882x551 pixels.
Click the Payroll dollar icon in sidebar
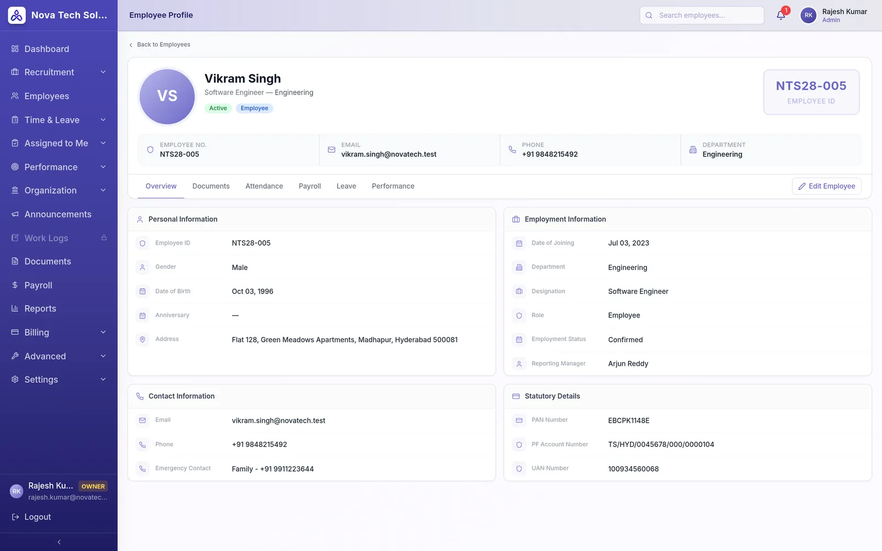[15, 285]
